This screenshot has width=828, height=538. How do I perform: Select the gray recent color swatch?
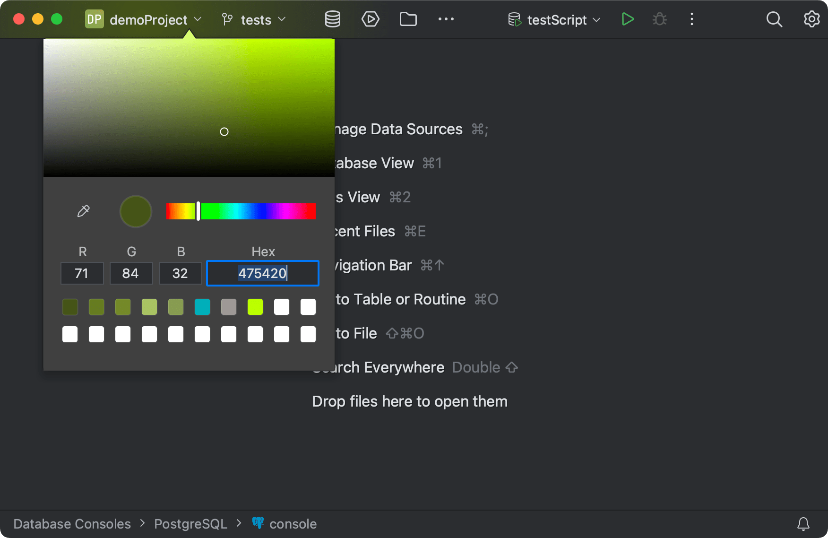coord(229,307)
